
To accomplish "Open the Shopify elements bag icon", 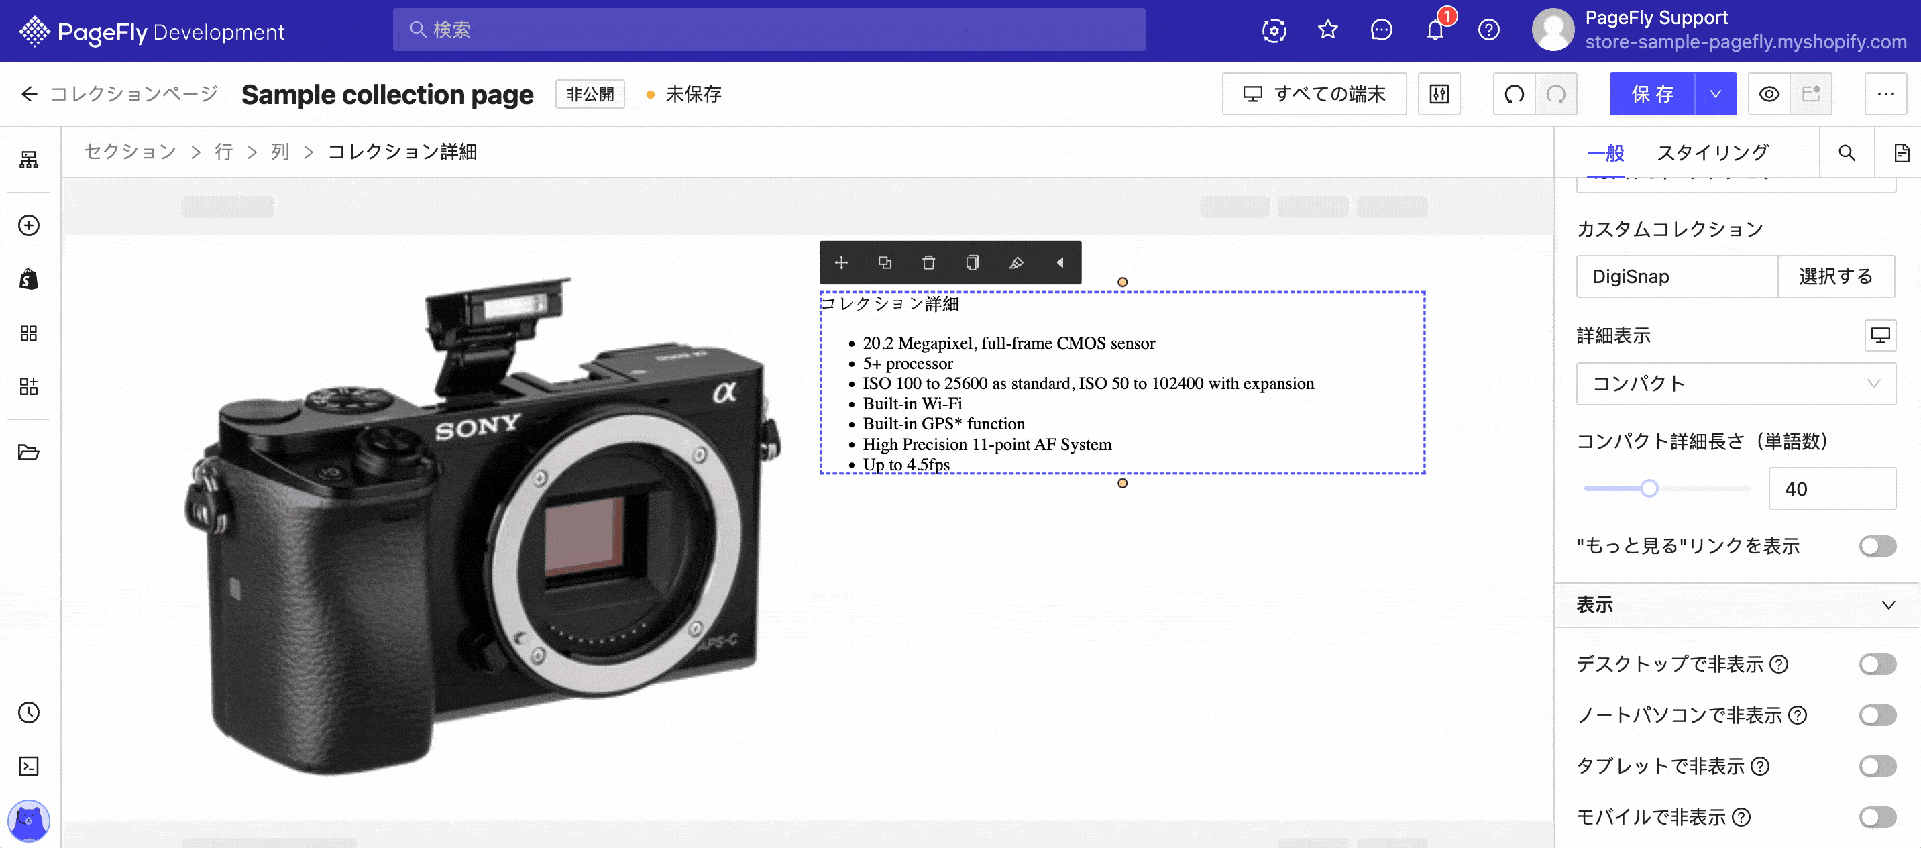I will click(28, 279).
